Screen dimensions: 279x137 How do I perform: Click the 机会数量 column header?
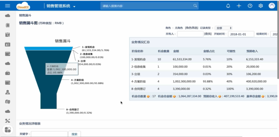click(x=164, y=51)
